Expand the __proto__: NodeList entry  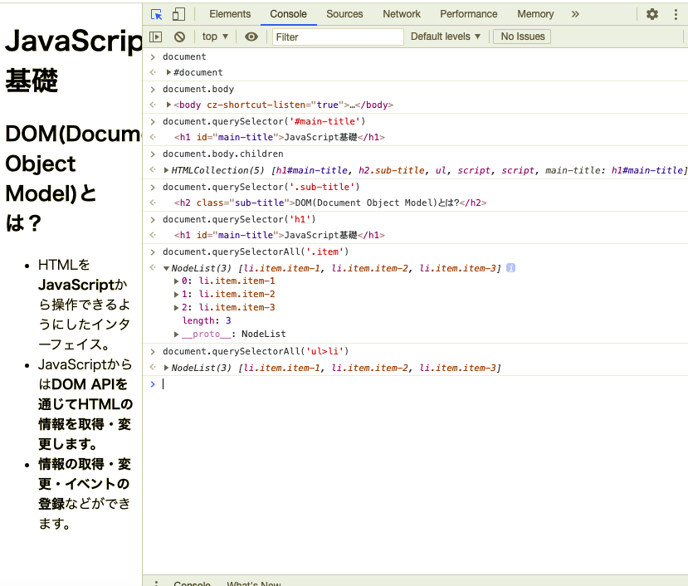pyautogui.click(x=177, y=334)
